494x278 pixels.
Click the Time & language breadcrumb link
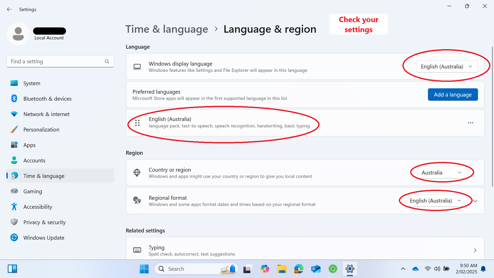[167, 29]
